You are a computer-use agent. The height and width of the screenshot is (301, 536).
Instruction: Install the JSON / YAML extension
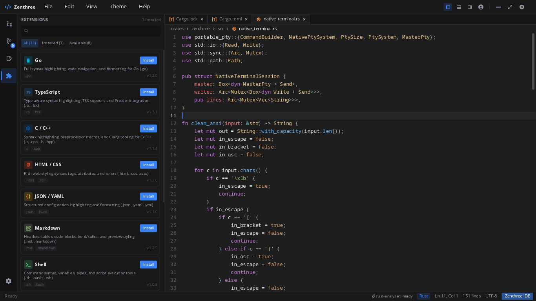(148, 196)
